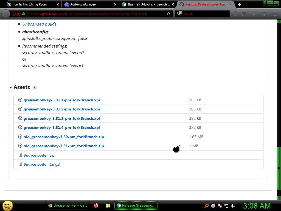The height and width of the screenshot is (211, 281).
Task: Reload the current page
Action: pos(168,14)
